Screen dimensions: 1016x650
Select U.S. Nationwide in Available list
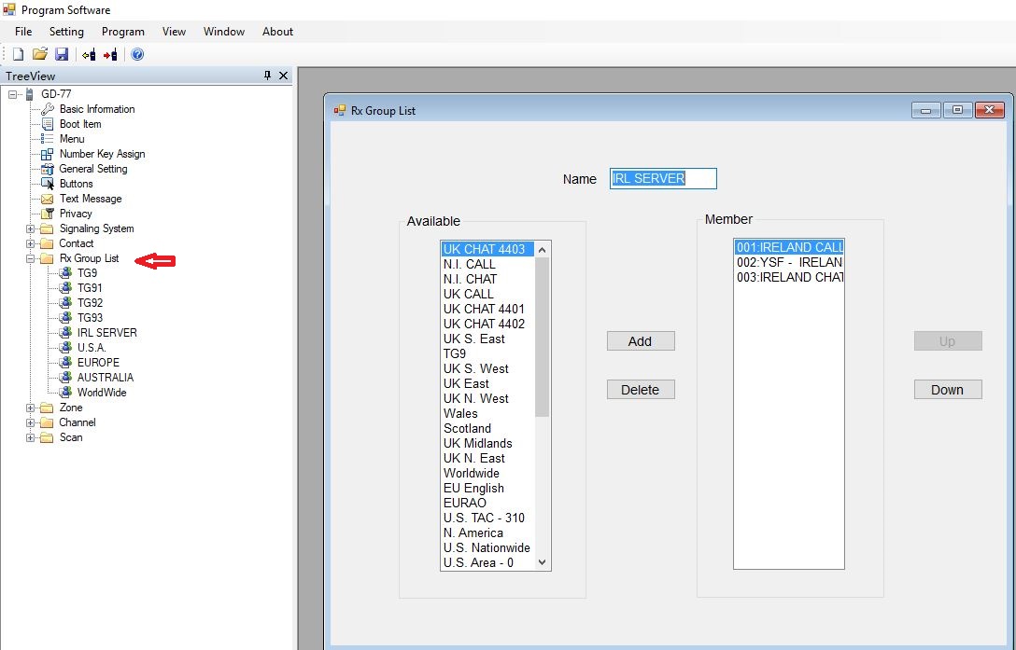[x=487, y=547]
